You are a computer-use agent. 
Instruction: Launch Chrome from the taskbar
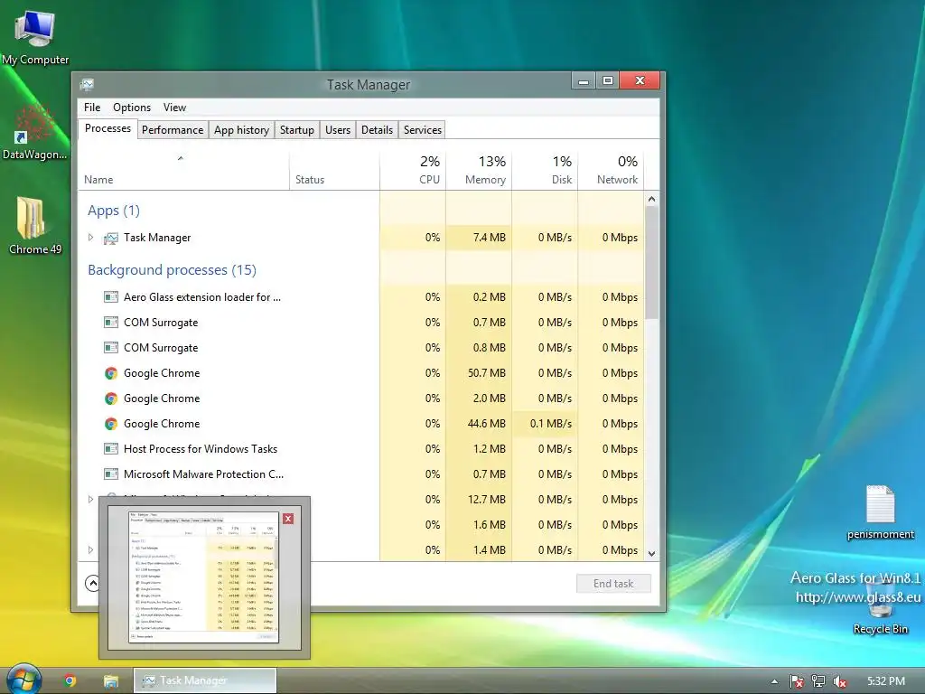[70, 680]
